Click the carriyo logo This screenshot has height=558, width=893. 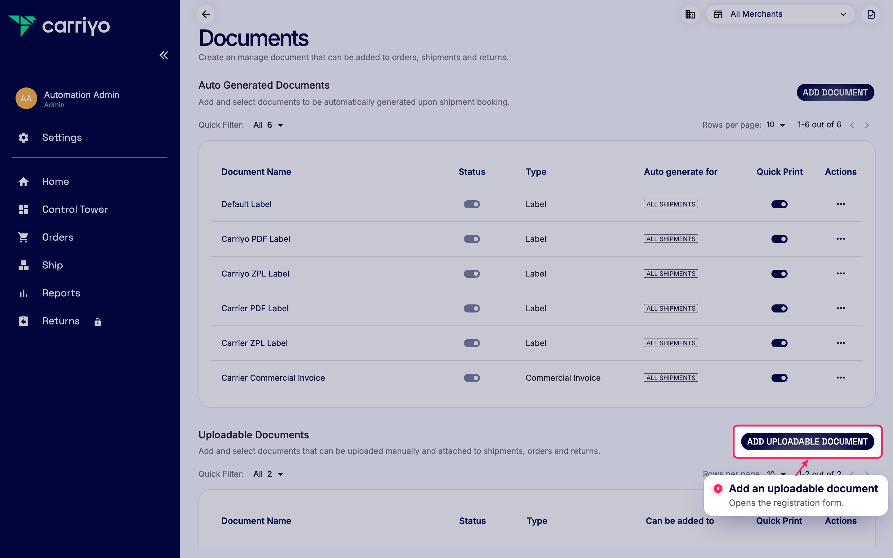[59, 26]
